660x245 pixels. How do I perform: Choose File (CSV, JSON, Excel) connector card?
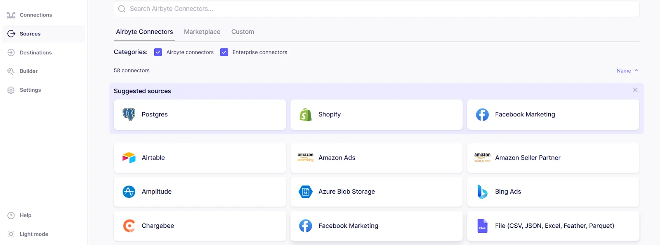pyautogui.click(x=553, y=226)
